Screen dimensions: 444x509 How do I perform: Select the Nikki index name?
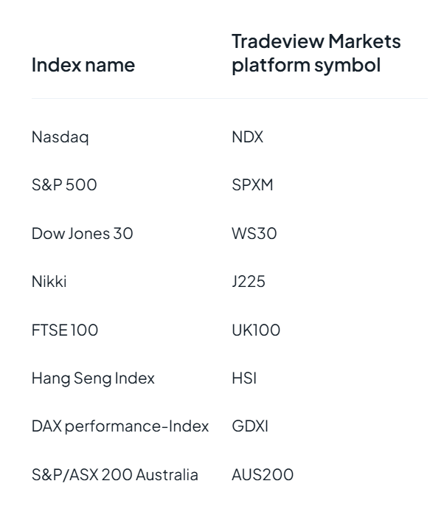pyautogui.click(x=49, y=281)
